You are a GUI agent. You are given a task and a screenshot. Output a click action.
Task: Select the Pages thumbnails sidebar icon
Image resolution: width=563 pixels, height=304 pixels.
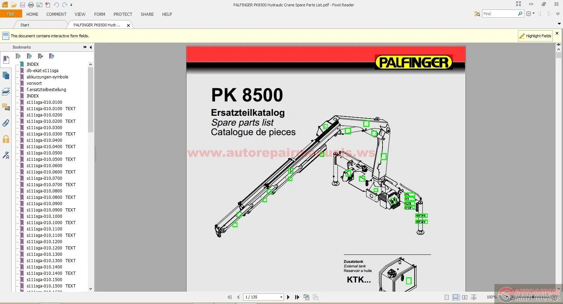coord(6,75)
